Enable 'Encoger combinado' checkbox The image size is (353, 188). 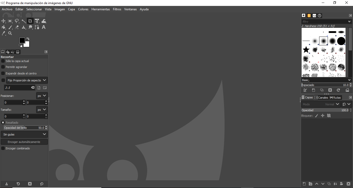pos(3,148)
